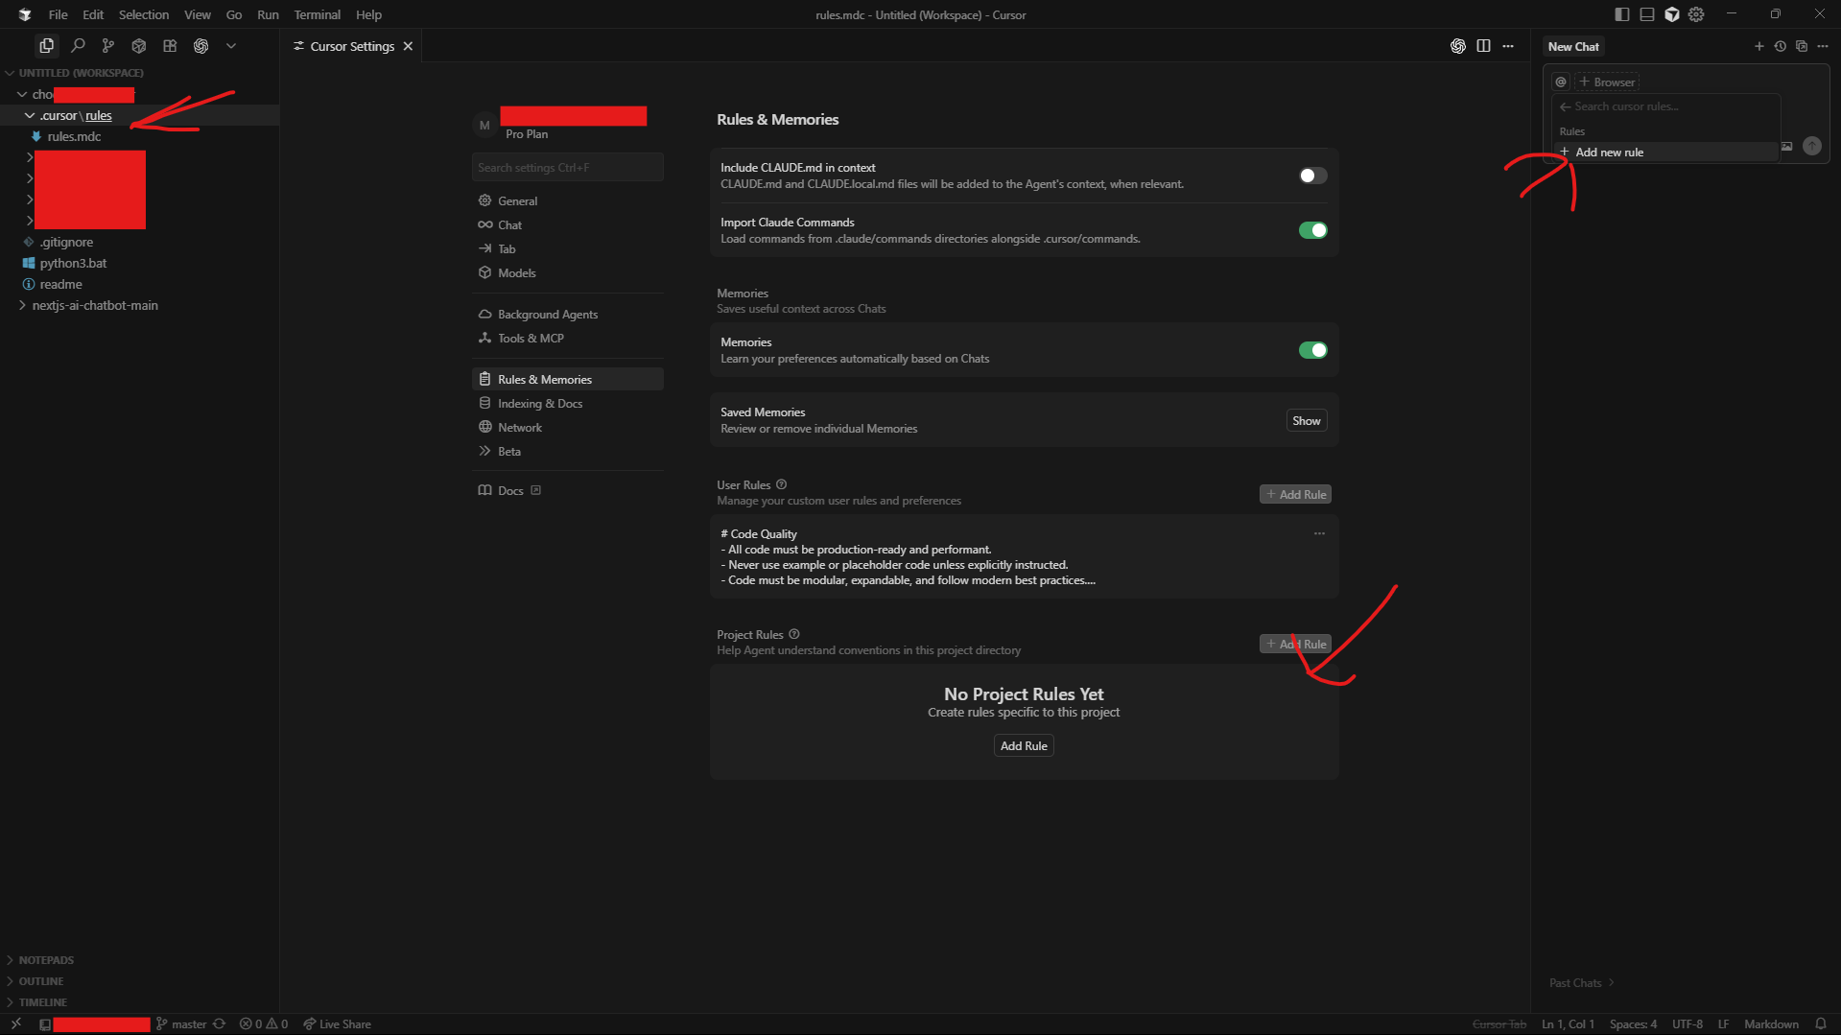Click master branch in status bar
1841x1035 pixels.
point(181,1023)
